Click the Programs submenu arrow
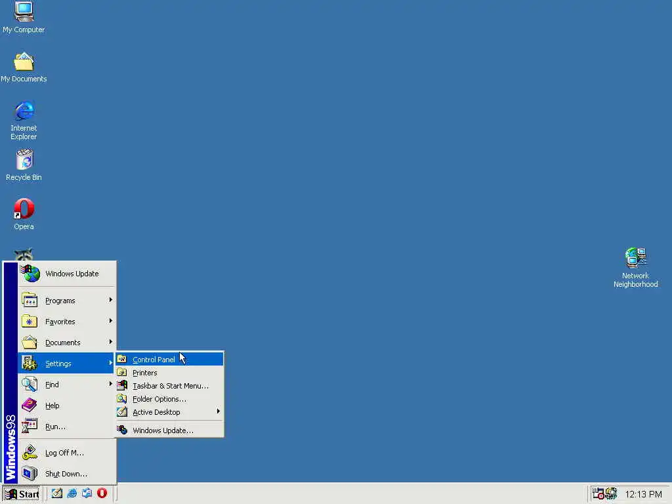The width and height of the screenshot is (672, 504). [110, 300]
